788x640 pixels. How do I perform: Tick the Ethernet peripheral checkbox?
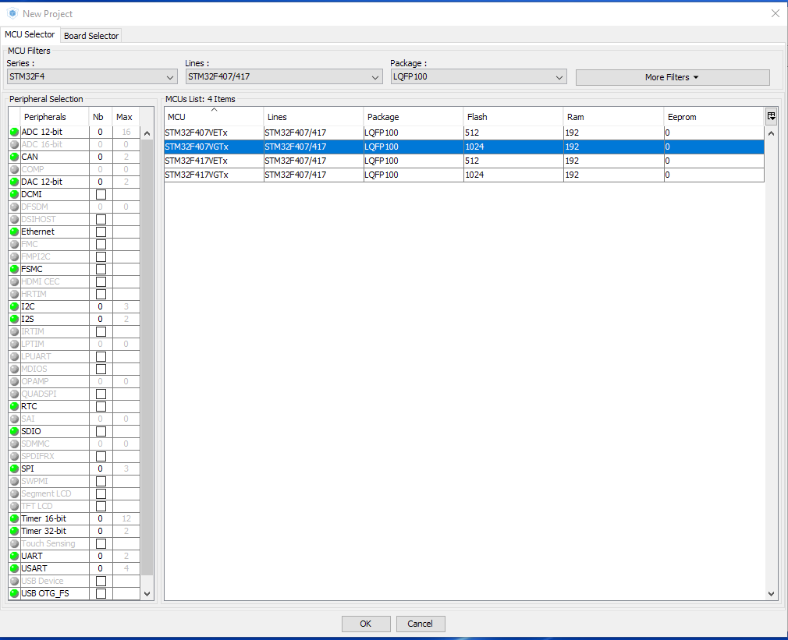click(x=101, y=232)
